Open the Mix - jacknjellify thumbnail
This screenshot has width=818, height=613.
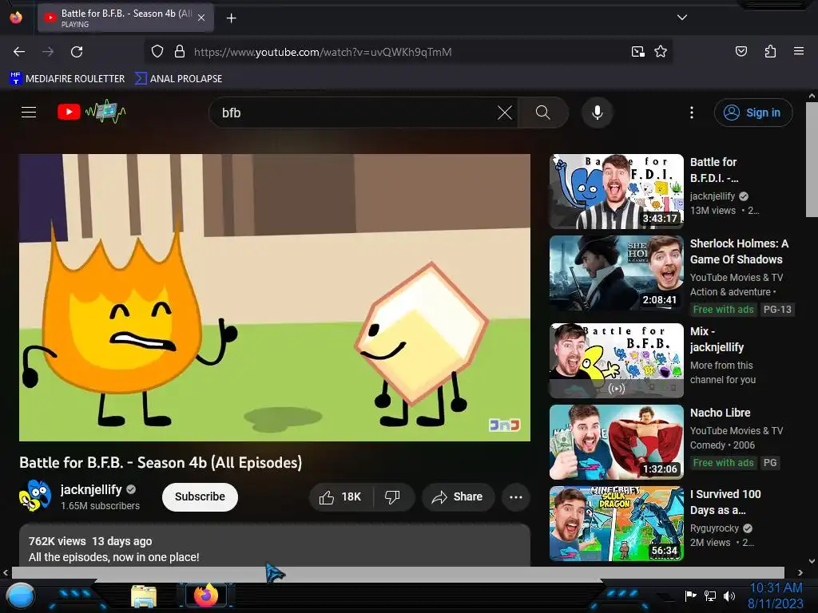pyautogui.click(x=617, y=361)
